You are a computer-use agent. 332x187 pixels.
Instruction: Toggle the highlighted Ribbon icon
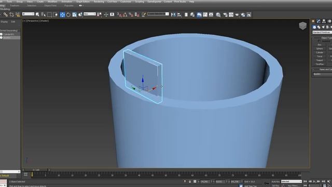(199, 15)
